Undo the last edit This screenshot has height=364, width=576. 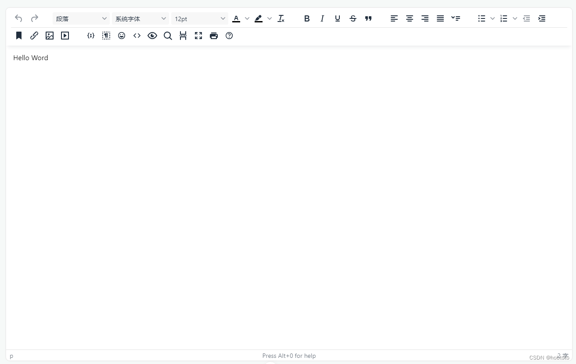tap(18, 18)
